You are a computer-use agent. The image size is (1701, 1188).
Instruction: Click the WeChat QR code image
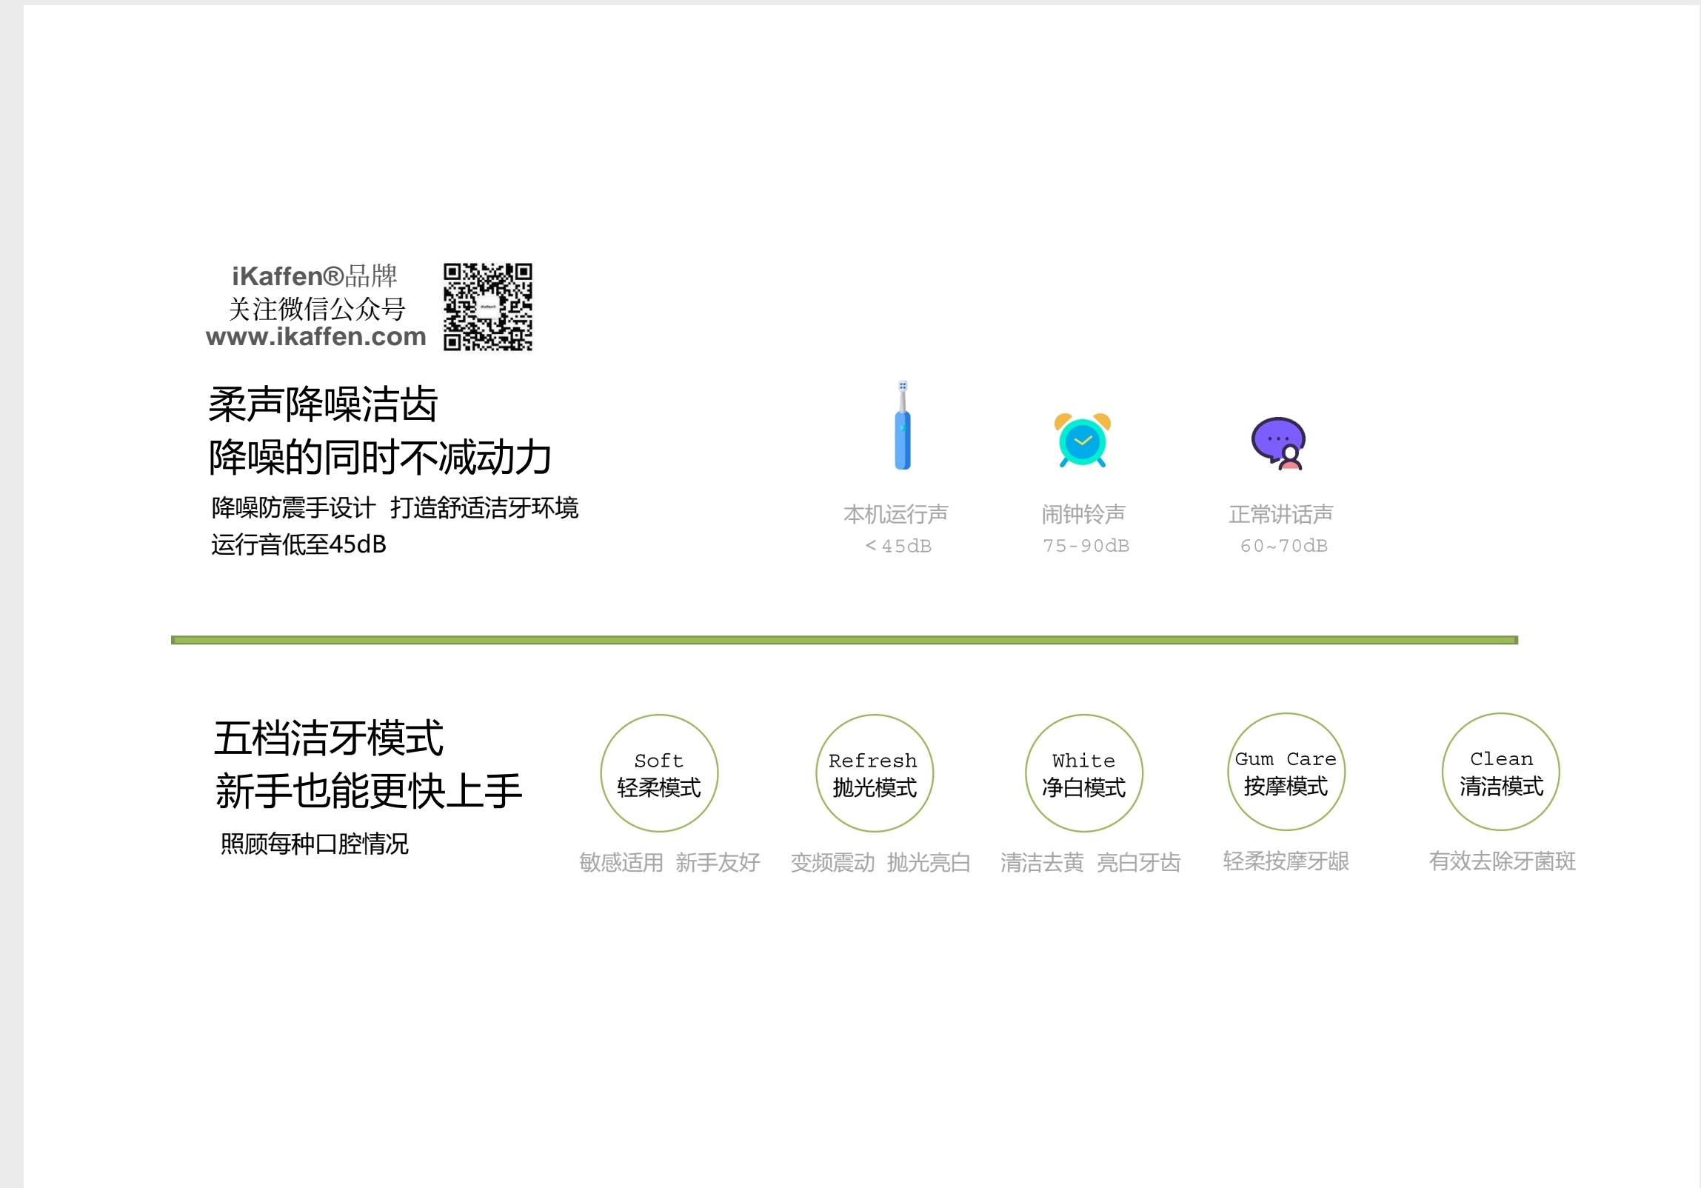coord(487,306)
